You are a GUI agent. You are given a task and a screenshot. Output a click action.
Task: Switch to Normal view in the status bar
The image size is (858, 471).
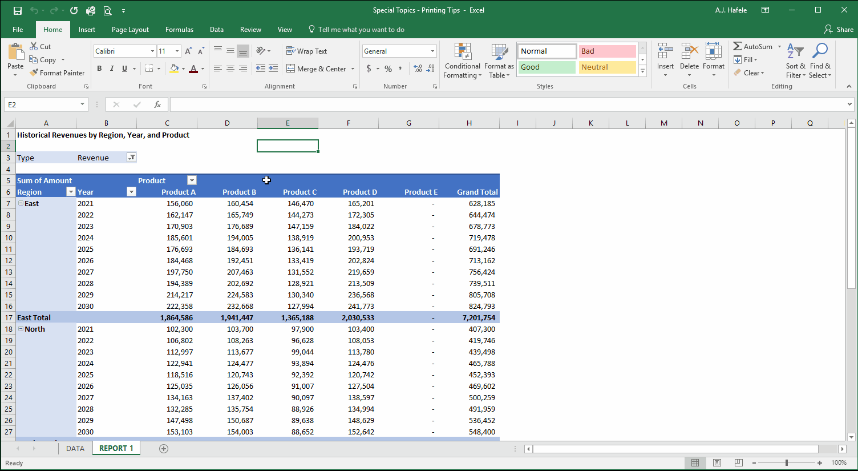pos(695,462)
